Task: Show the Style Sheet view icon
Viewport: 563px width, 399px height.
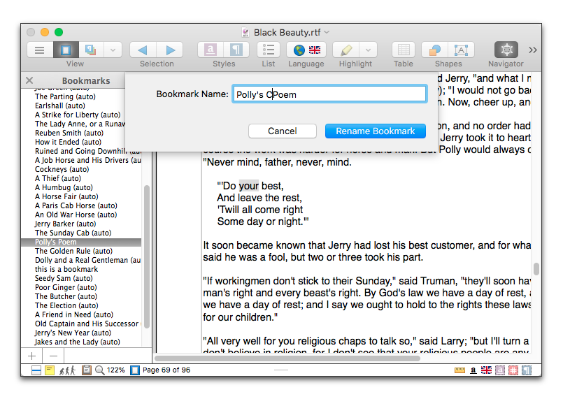Action: point(91,50)
